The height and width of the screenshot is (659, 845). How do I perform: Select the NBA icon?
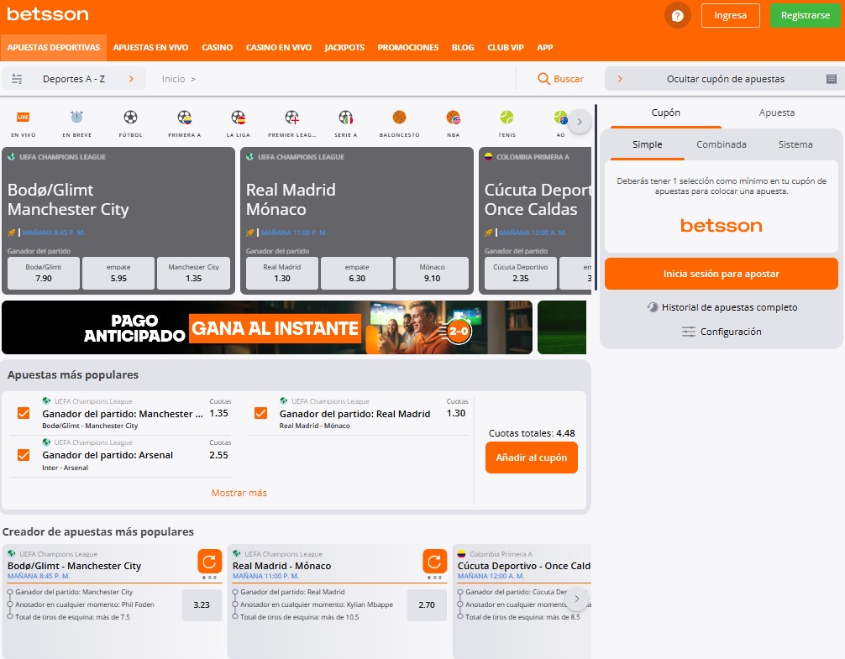click(x=454, y=117)
